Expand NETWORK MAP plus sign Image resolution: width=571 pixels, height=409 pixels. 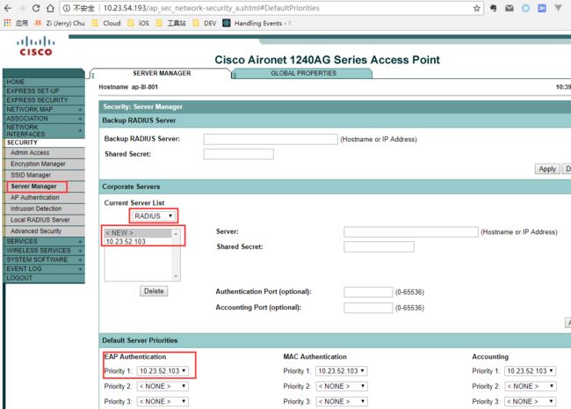tap(80, 109)
